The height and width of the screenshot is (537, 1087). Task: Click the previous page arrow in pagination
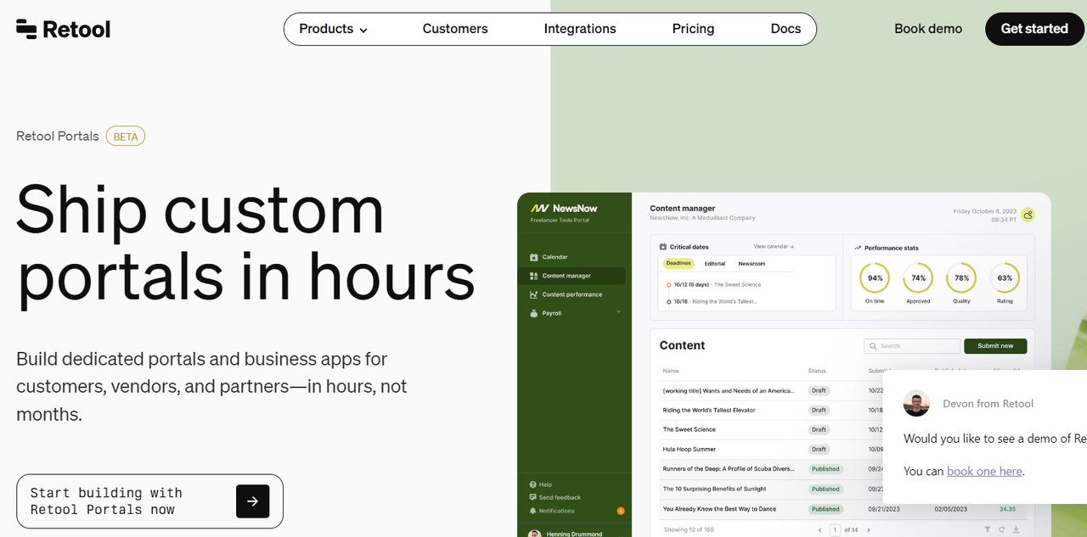[819, 530]
